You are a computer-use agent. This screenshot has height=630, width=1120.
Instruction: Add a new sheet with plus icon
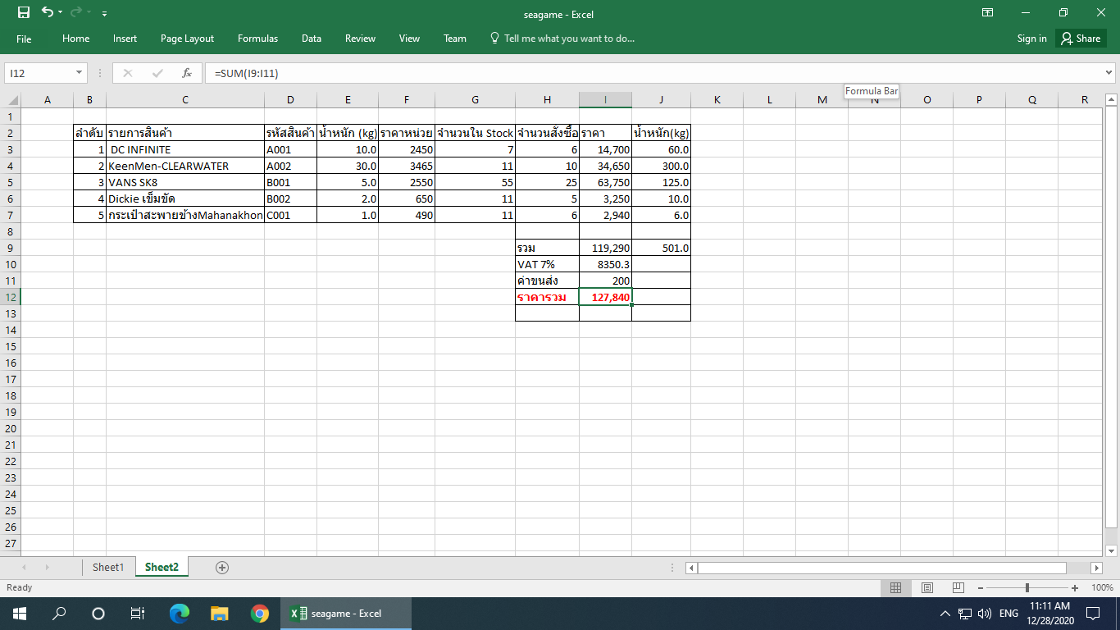tap(221, 568)
